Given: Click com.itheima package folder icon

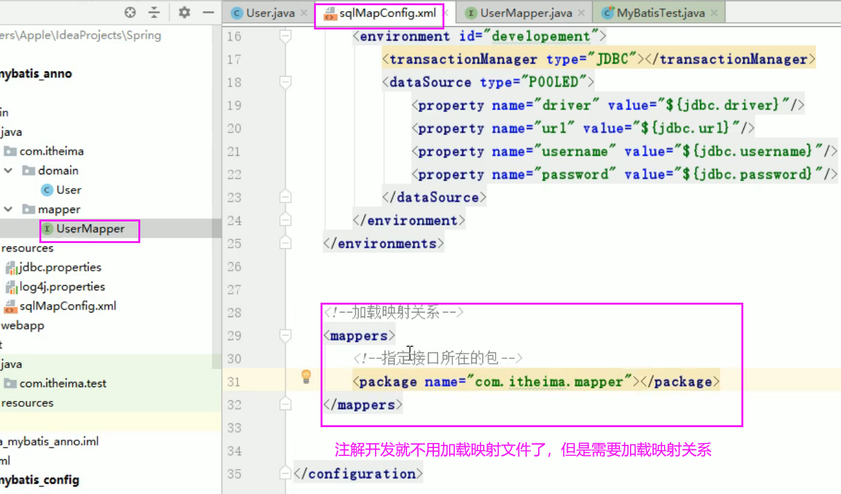Looking at the screenshot, I should coord(10,151).
